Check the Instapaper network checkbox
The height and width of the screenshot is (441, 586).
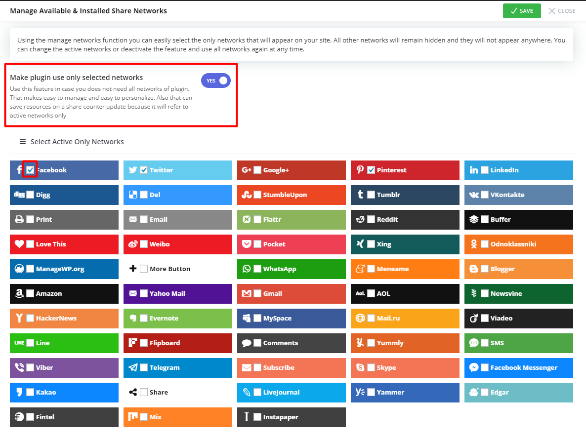pos(257,417)
